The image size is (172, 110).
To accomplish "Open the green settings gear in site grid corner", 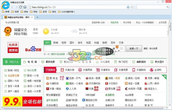I will [165, 76].
